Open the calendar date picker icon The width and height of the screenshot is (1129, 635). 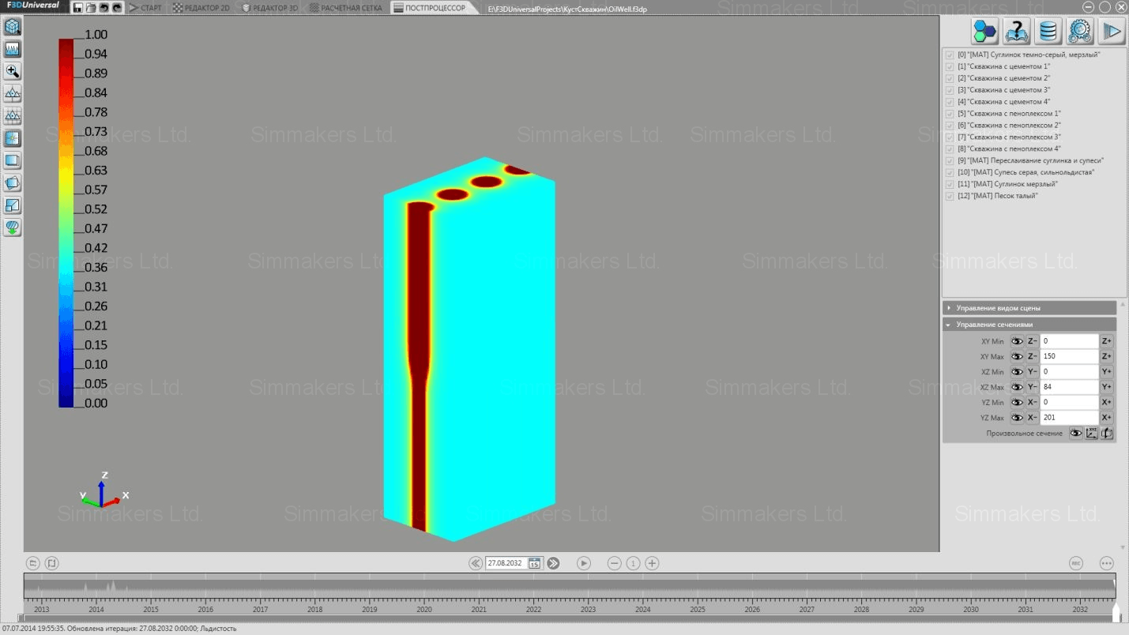[x=534, y=563]
